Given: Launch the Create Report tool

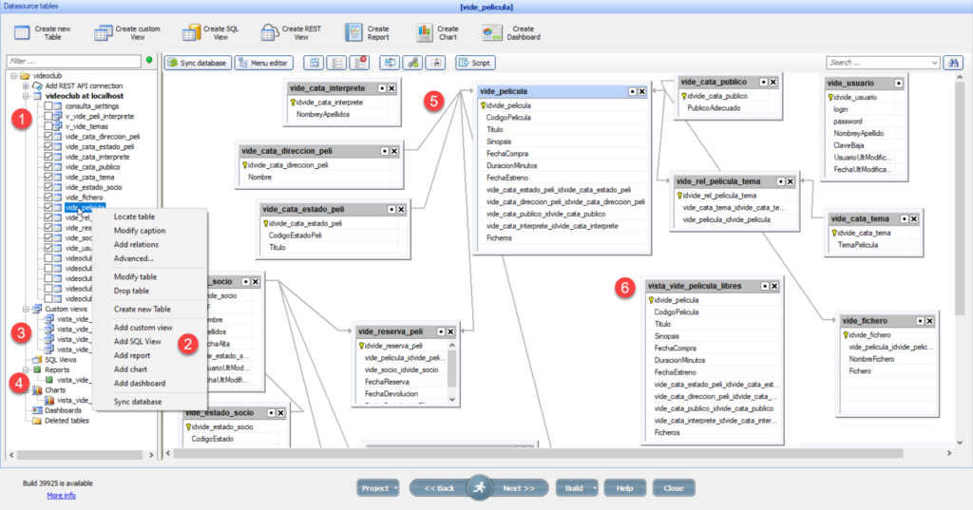Looking at the screenshot, I should 353,33.
